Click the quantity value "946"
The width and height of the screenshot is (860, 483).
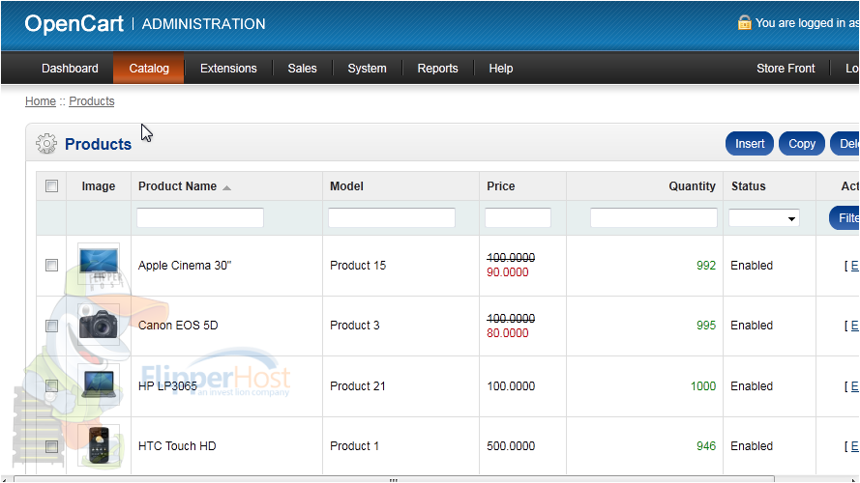[x=706, y=446]
